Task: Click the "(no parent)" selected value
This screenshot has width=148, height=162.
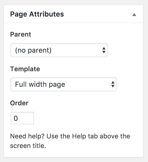Action: (x=33, y=50)
